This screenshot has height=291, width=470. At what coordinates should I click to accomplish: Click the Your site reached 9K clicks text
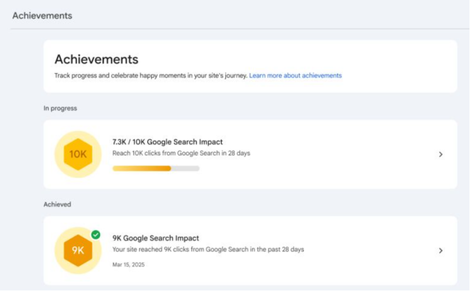[x=208, y=249]
